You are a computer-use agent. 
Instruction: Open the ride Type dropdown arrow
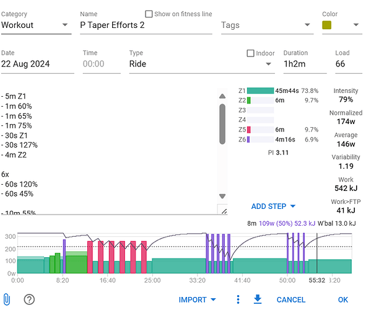tap(268, 64)
